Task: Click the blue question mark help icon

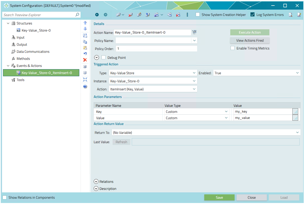Action: tap(85, 86)
